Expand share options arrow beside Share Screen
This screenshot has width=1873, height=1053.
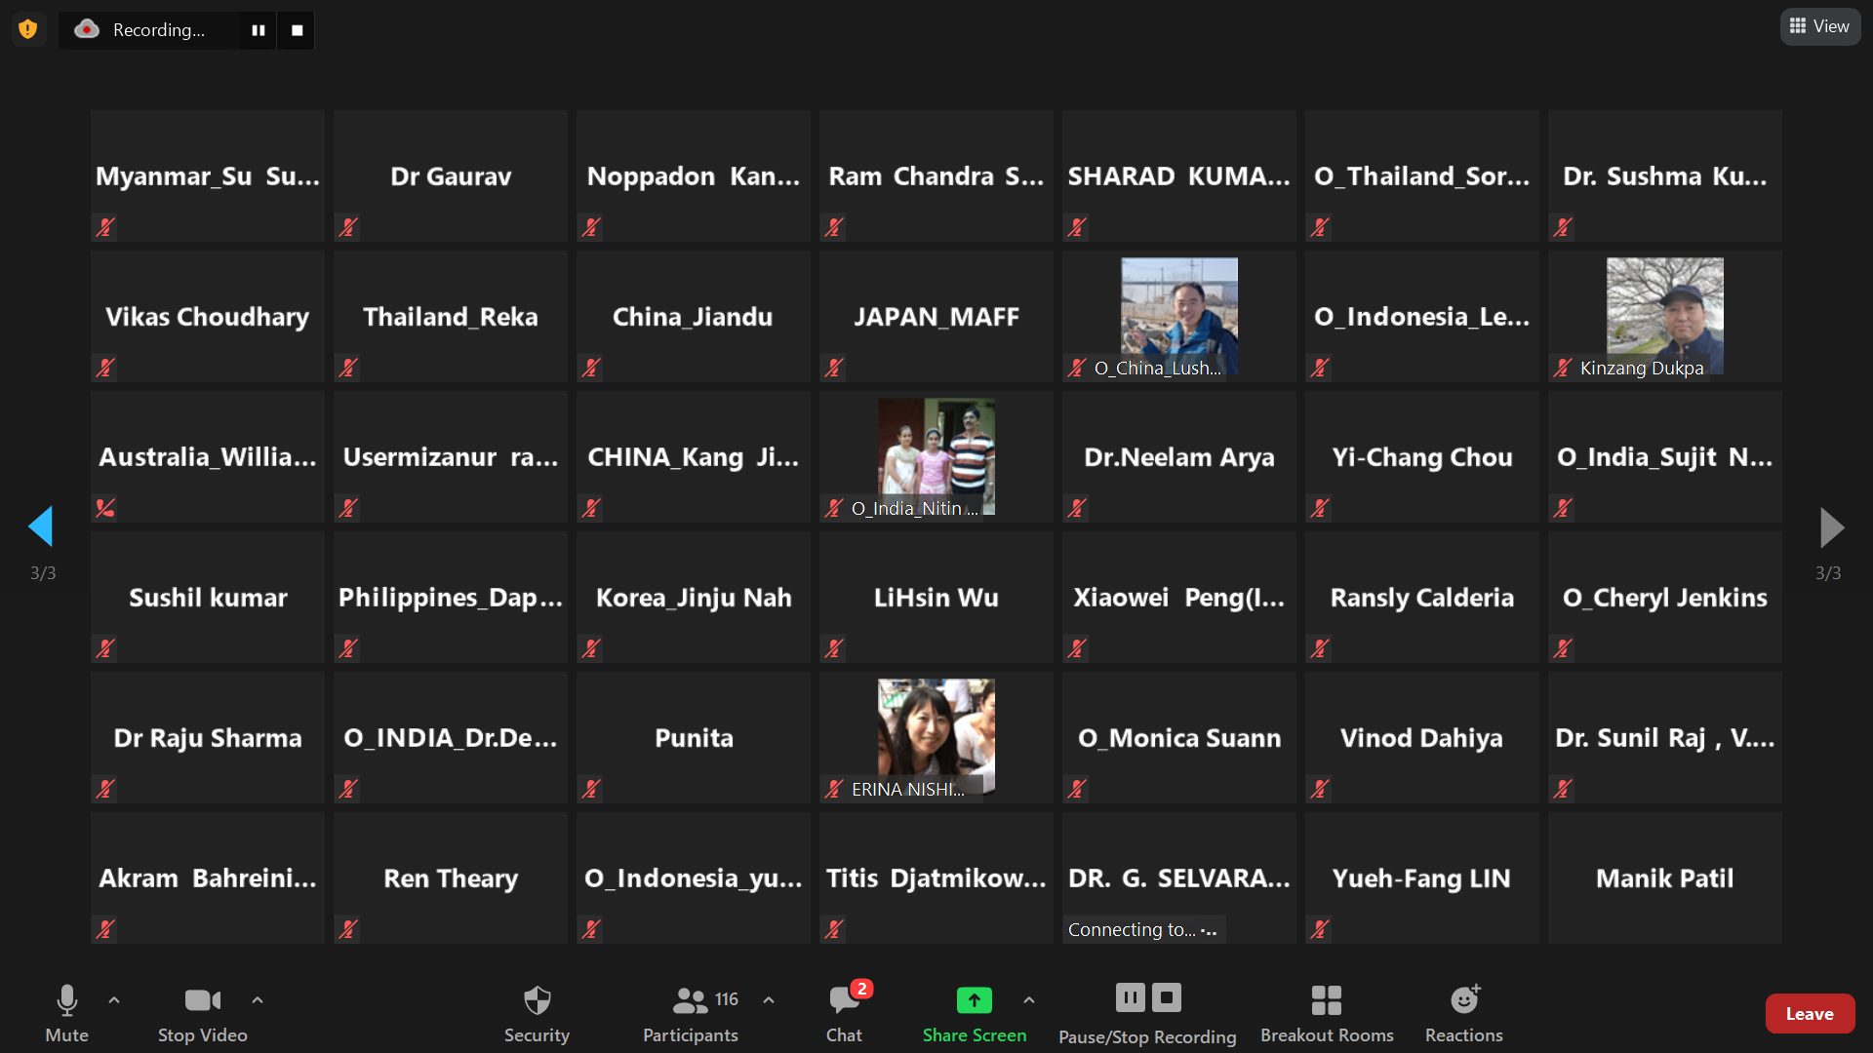pyautogui.click(x=1028, y=999)
